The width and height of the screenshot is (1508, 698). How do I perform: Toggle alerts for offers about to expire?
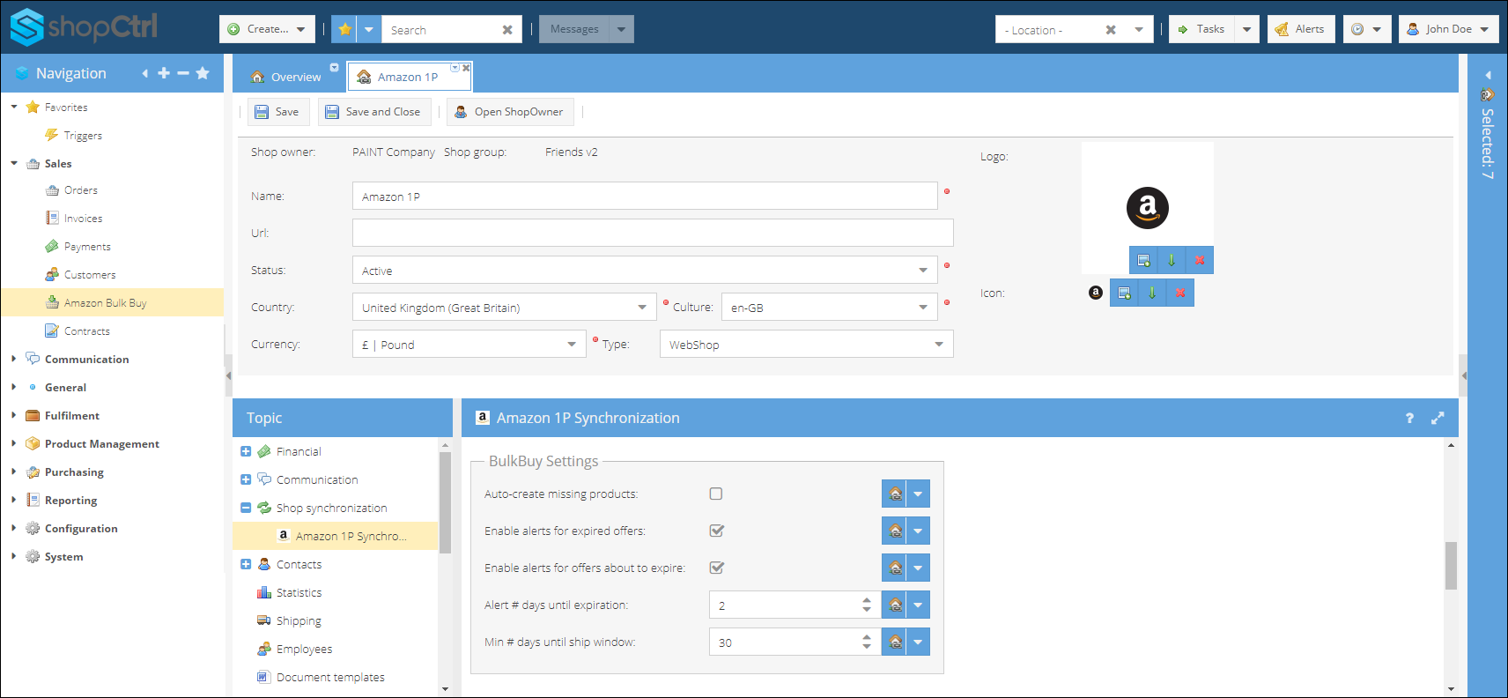click(716, 568)
